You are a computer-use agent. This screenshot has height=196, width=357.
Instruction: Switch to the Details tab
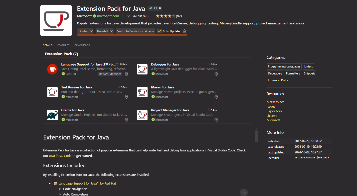pyautogui.click(x=47, y=45)
